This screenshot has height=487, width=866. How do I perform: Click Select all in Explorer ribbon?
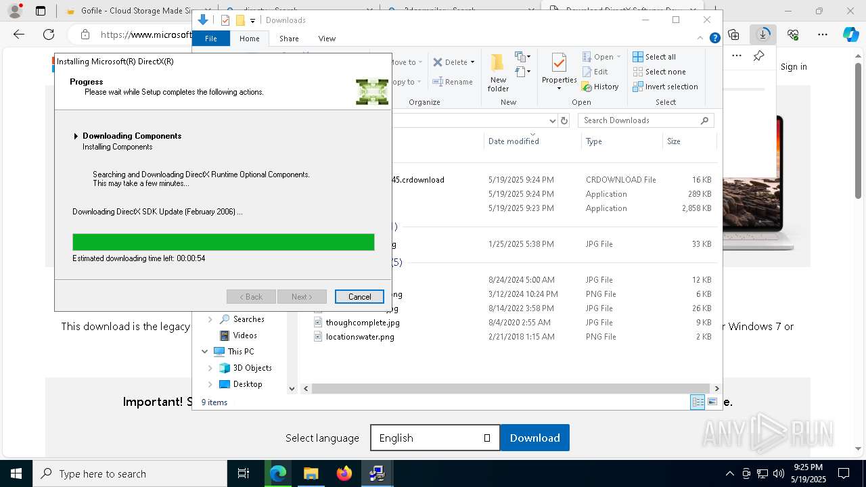click(654, 57)
